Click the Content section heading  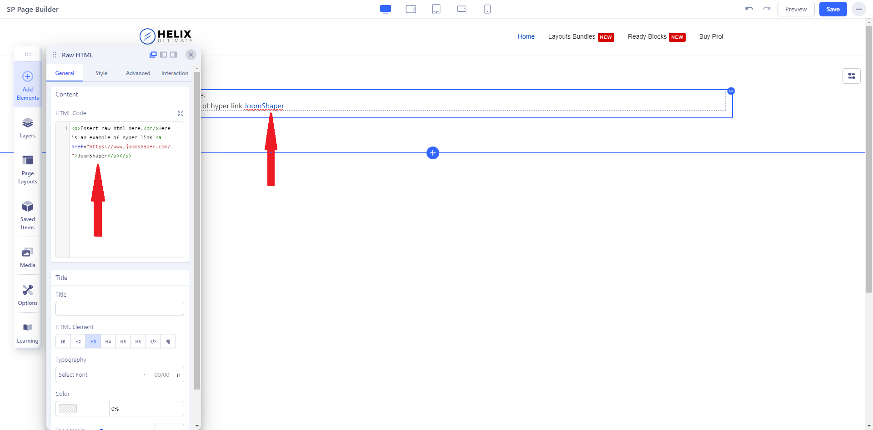point(67,94)
